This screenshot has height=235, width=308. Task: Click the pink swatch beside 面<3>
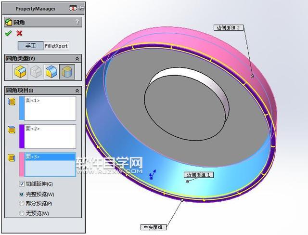pyautogui.click(x=22, y=165)
